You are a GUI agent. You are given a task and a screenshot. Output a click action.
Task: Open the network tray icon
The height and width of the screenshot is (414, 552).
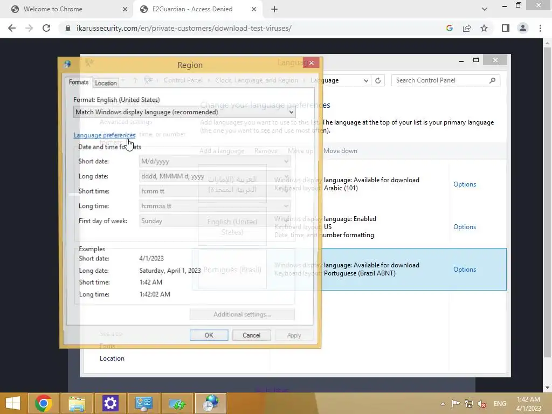[469, 404]
